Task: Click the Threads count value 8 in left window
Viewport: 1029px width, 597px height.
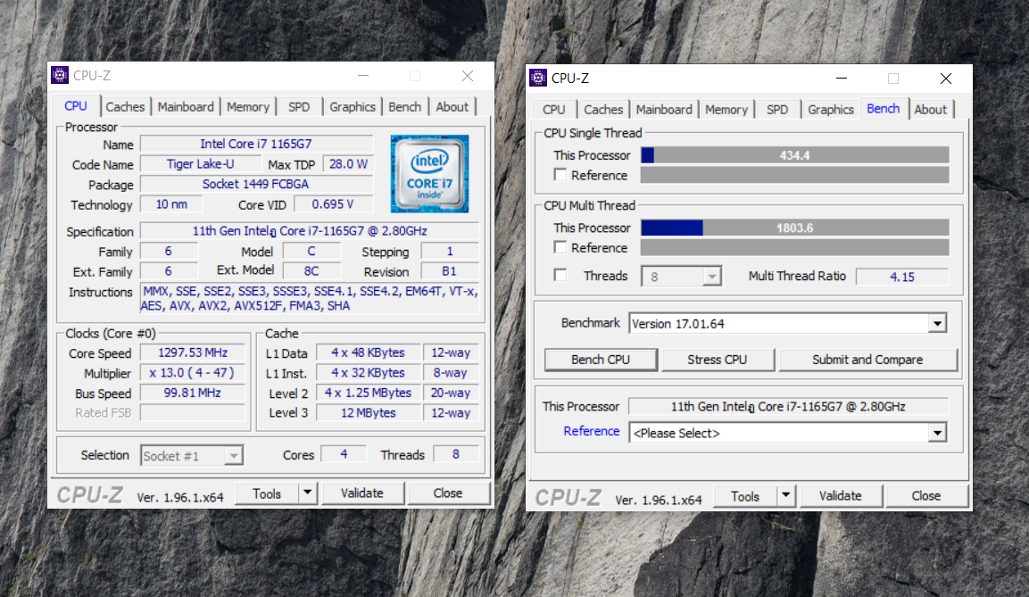Action: [x=455, y=454]
